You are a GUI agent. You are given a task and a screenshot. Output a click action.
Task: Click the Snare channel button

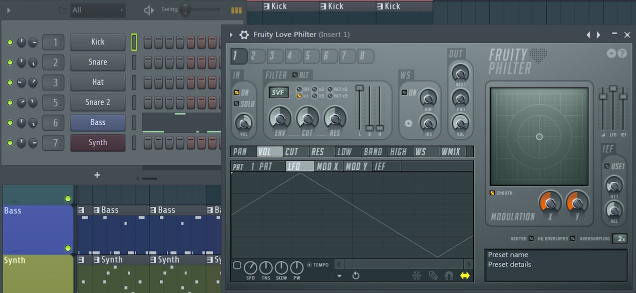pyautogui.click(x=98, y=62)
